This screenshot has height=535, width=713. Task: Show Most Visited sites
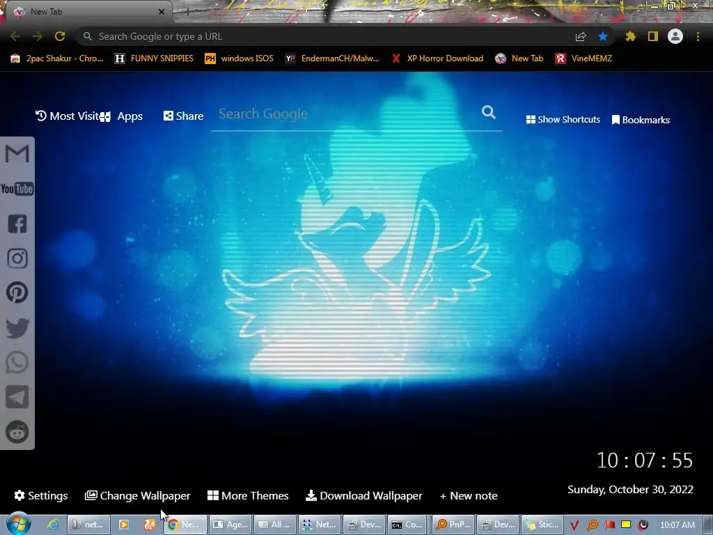[68, 116]
